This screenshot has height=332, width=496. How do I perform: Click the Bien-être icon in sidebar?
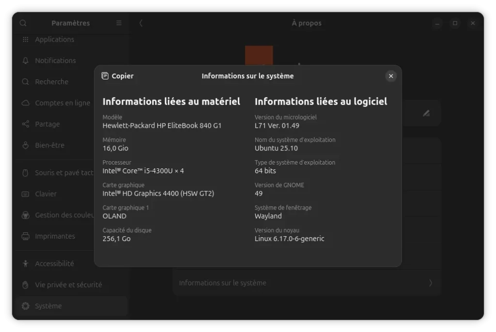pyautogui.click(x=26, y=145)
